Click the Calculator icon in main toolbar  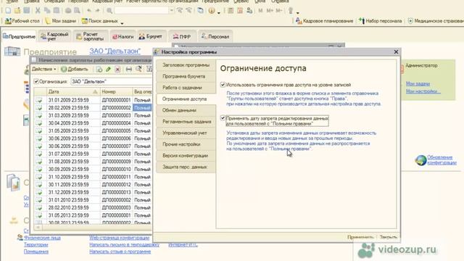point(231,11)
